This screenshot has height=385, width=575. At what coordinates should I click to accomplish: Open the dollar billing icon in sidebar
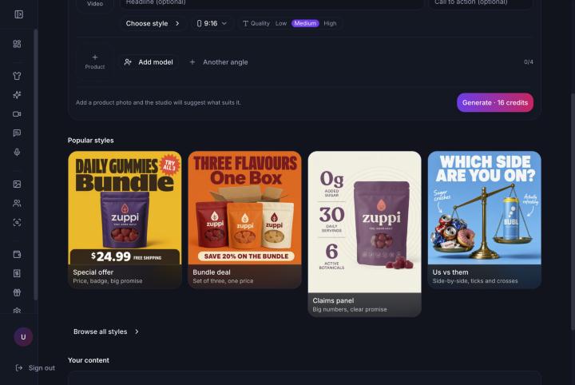point(17,273)
